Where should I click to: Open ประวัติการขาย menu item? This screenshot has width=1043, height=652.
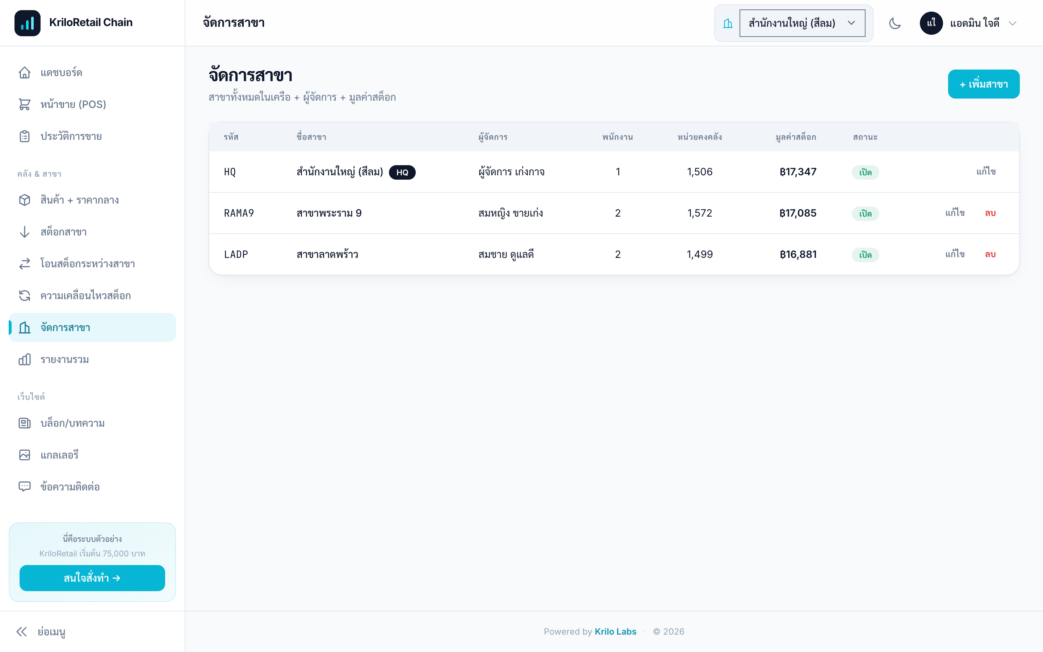click(92, 136)
